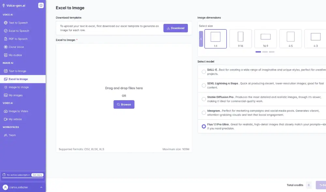The height and width of the screenshot is (192, 326).
Task: Click the My audios list icon
Action: pyautogui.click(x=6, y=55)
